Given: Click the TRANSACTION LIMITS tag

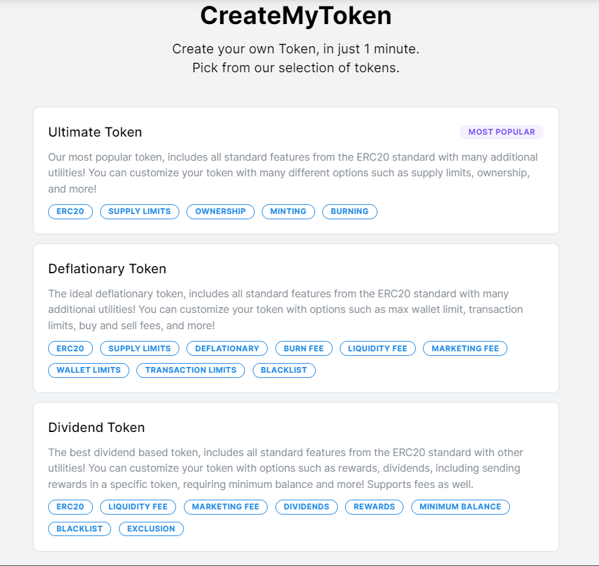Looking at the screenshot, I should point(190,370).
